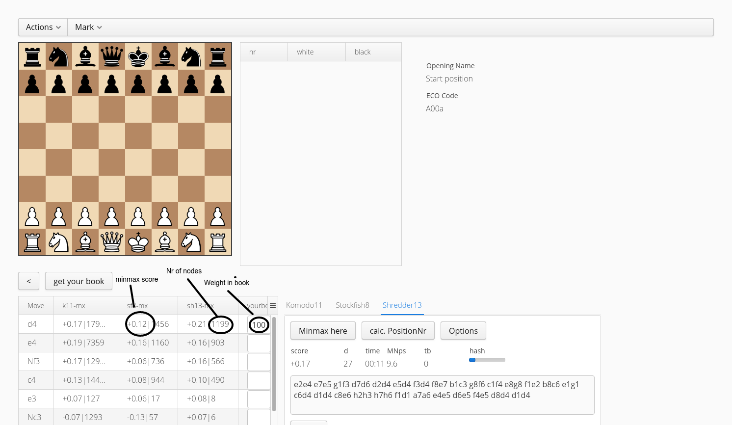Click the book weight field for Nf3
Screen dimensions: 732x425
pyautogui.click(x=259, y=362)
